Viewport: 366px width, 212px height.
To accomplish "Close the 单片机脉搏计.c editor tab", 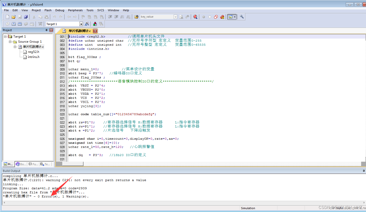I will click(95, 31).
